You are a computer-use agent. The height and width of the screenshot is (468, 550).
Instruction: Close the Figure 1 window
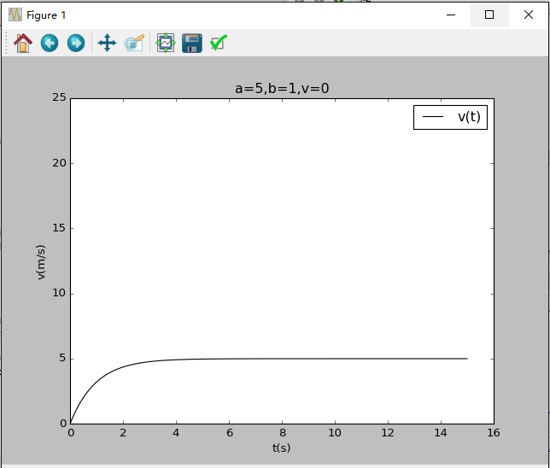click(x=529, y=15)
